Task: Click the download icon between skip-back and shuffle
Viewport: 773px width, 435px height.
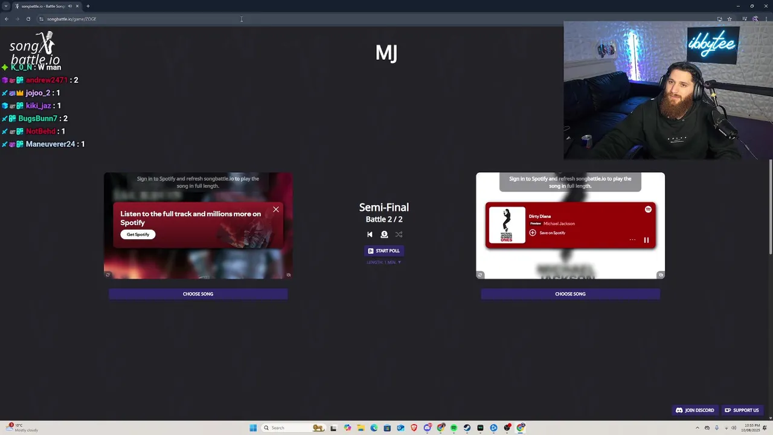Action: point(384,234)
